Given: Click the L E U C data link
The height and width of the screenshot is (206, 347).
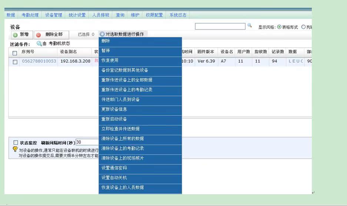Looking at the screenshot, I should point(296,61).
